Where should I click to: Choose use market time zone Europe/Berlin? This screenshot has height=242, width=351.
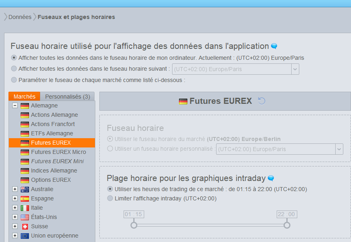(x=110, y=139)
